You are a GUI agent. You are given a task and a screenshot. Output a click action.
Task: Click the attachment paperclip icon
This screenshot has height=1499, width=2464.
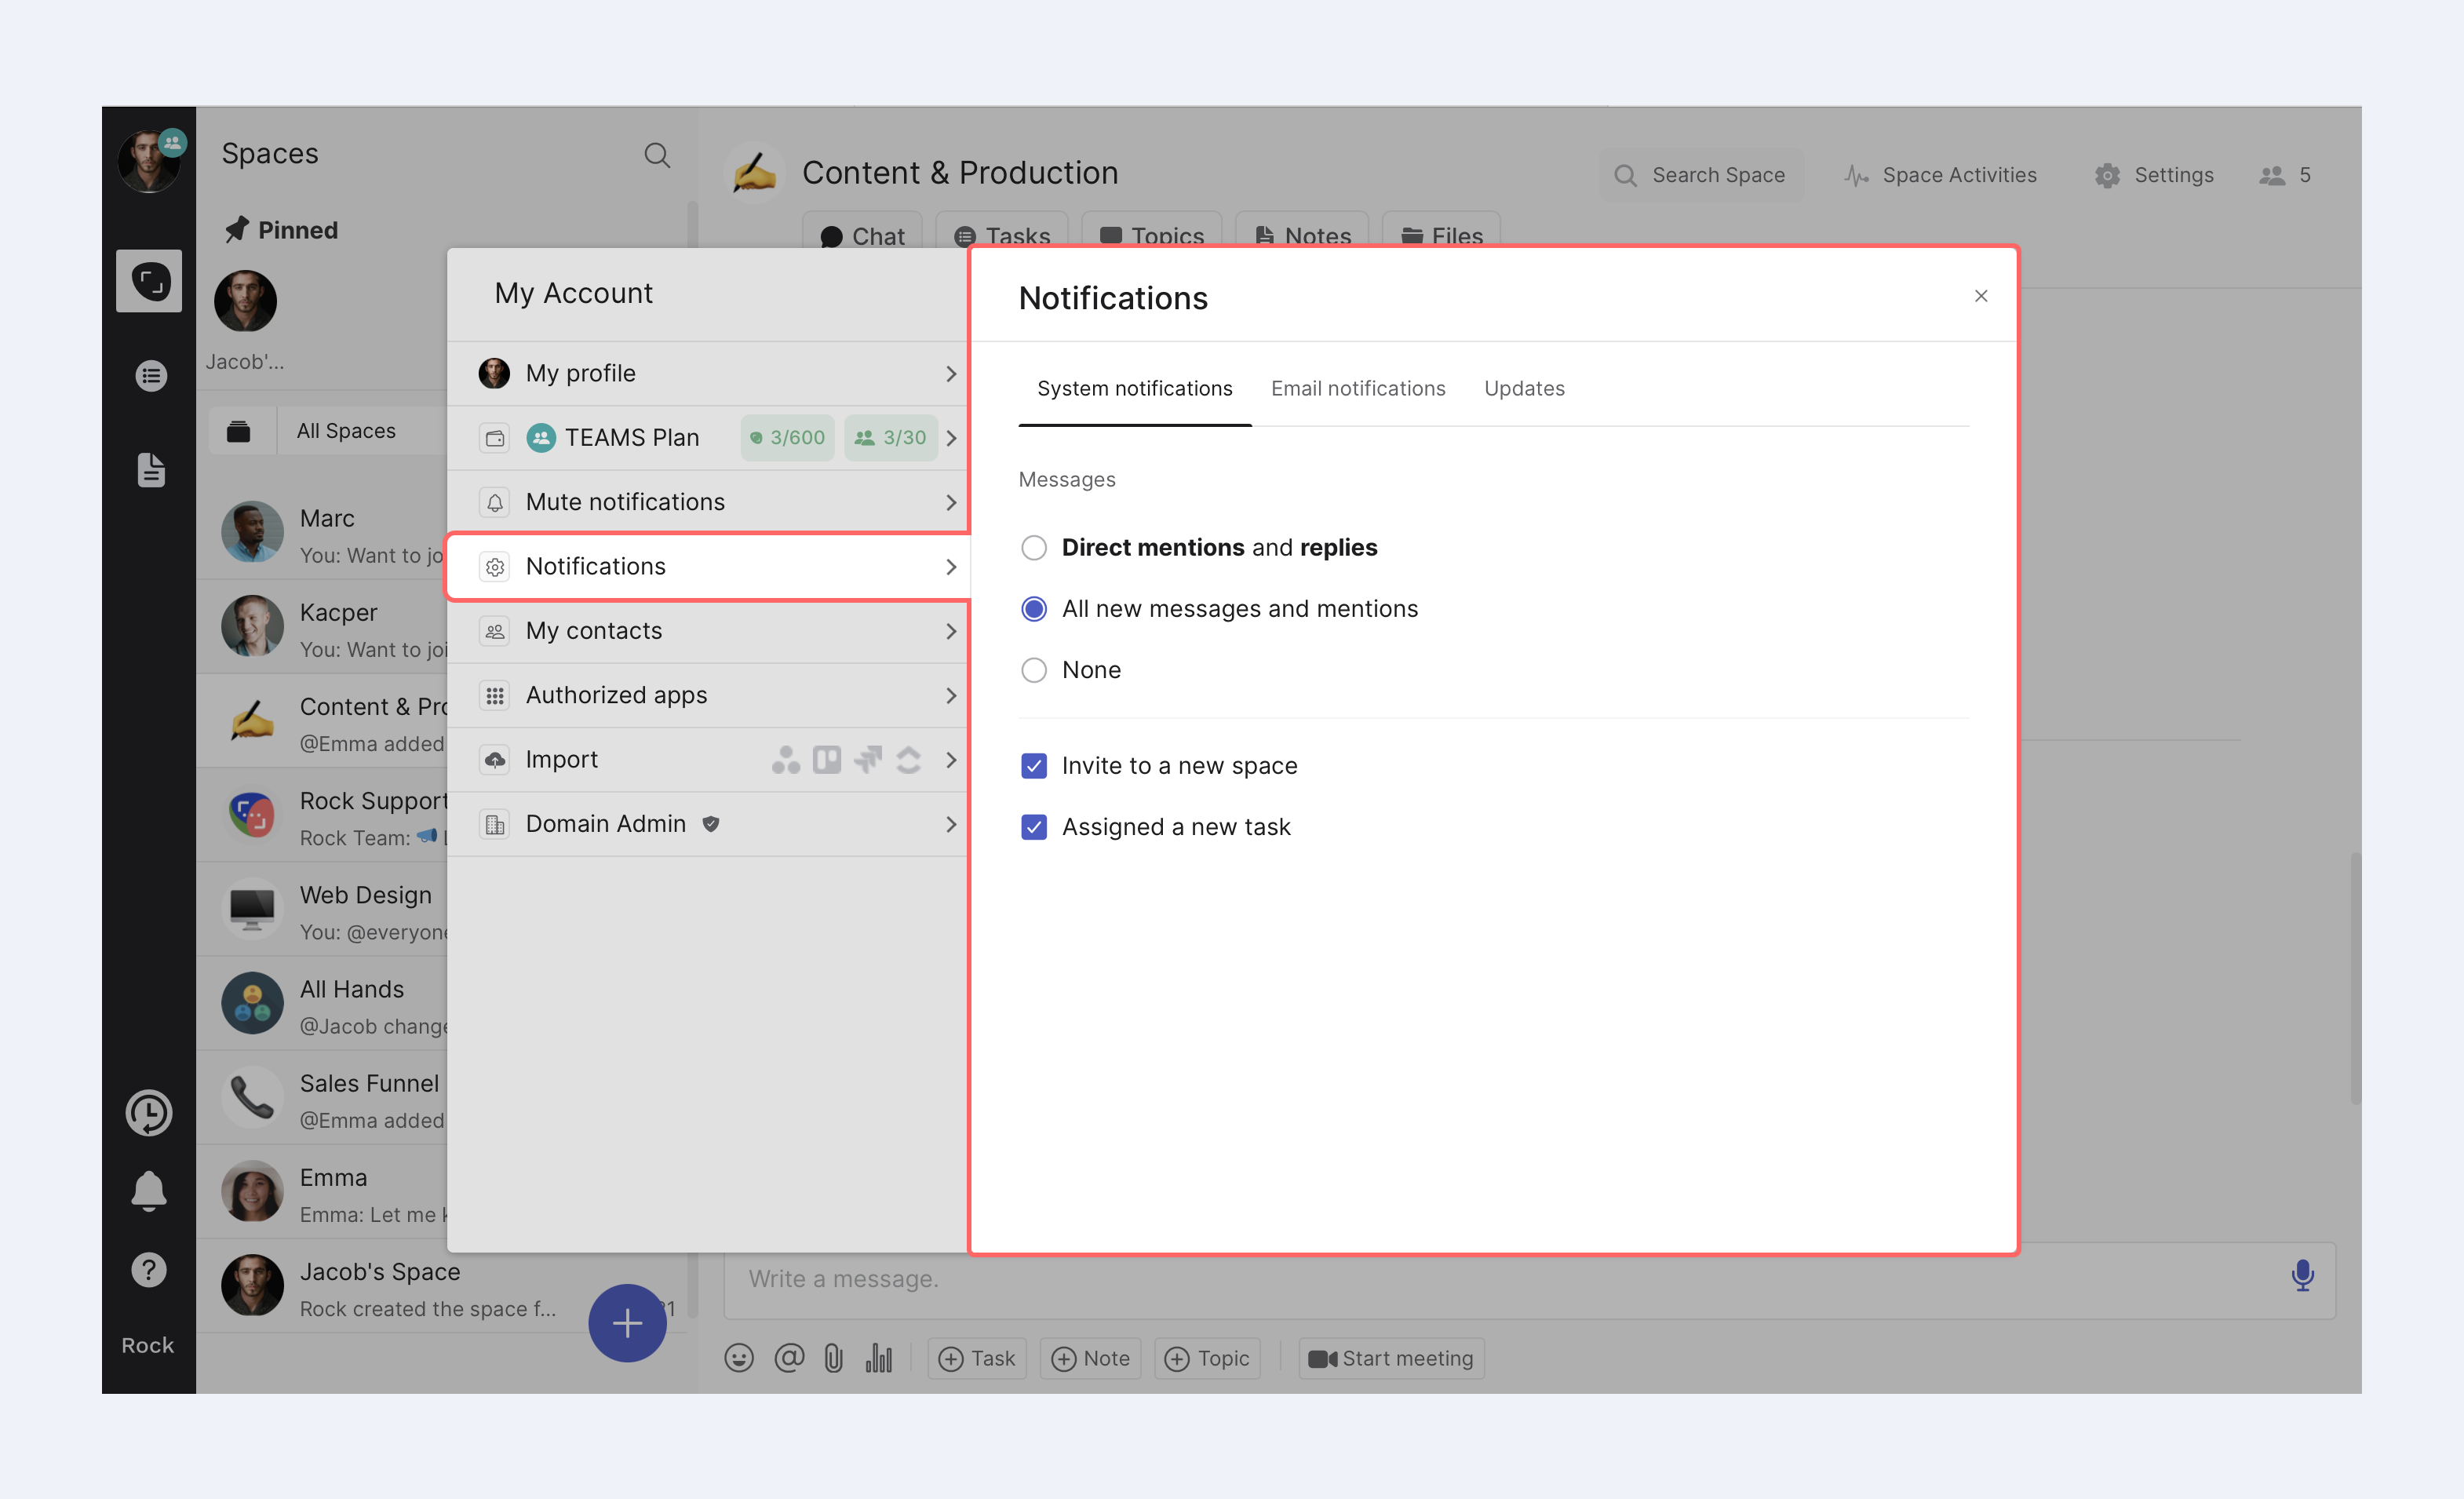pos(833,1358)
